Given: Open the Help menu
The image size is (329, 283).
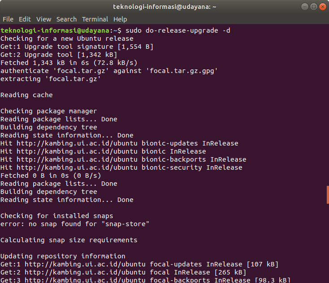Looking at the screenshot, I should coord(120,19).
